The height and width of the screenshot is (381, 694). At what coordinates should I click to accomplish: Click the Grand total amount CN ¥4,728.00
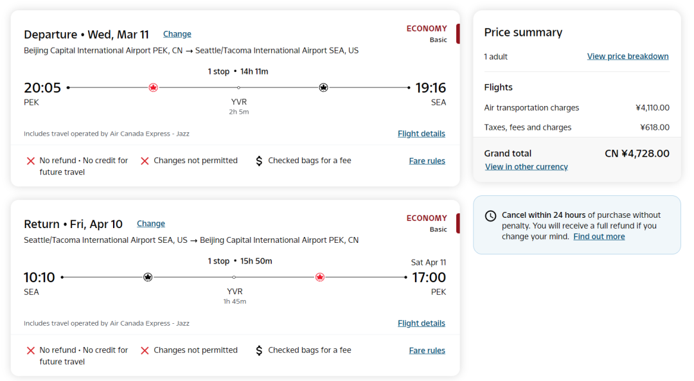point(637,154)
